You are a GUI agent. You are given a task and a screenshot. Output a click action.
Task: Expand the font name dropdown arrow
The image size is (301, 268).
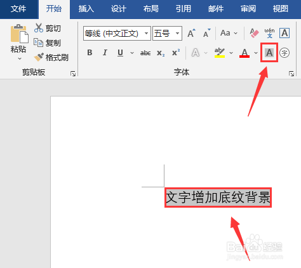click(x=147, y=34)
